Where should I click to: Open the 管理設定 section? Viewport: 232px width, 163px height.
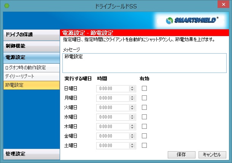(30, 154)
